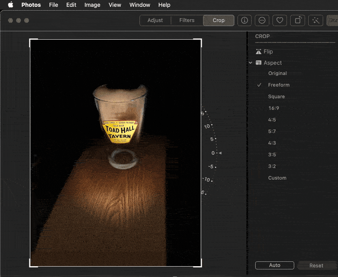The height and width of the screenshot is (277, 338).
Task: Open the Window menu
Action: 140,5
